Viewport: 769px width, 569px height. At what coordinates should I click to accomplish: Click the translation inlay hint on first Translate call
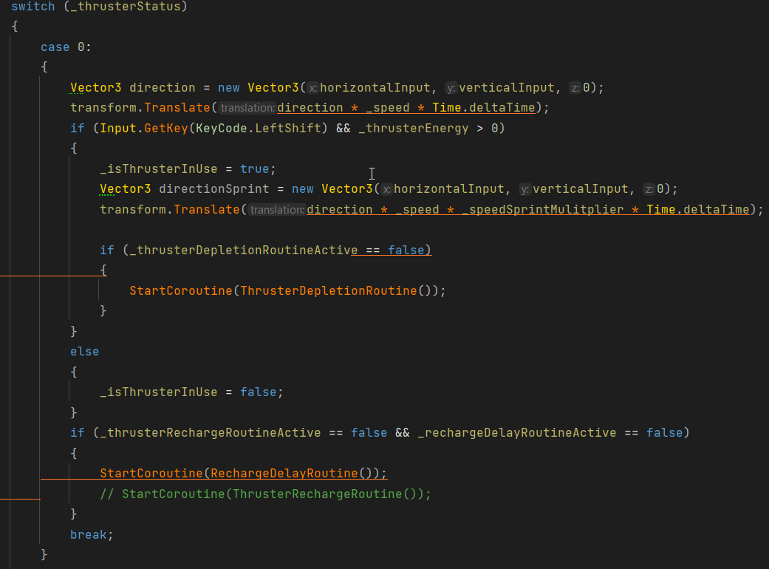pyautogui.click(x=247, y=108)
